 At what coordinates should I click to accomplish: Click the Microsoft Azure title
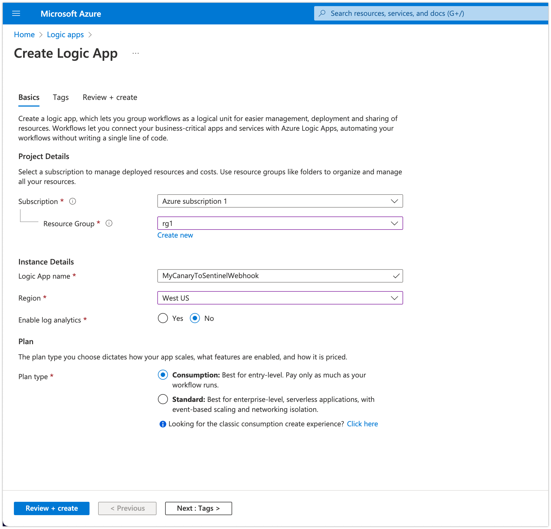71,14
